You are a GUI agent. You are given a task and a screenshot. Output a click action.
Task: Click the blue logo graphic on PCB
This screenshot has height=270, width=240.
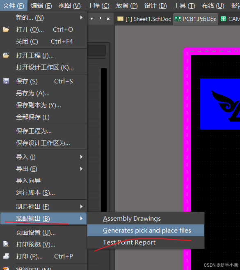[220, 104]
